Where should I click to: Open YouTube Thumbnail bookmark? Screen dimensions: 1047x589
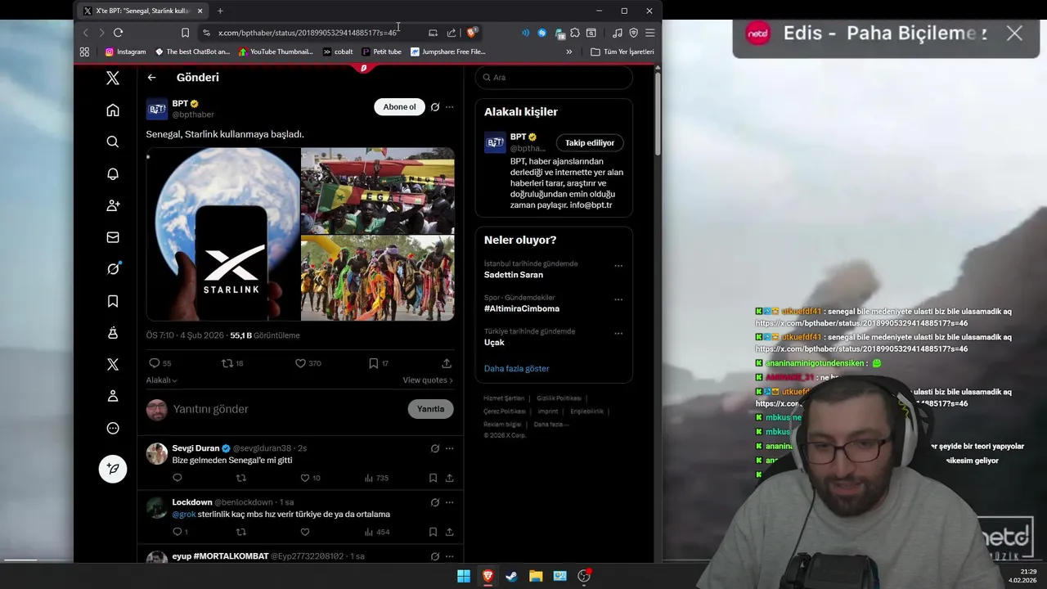click(x=276, y=52)
